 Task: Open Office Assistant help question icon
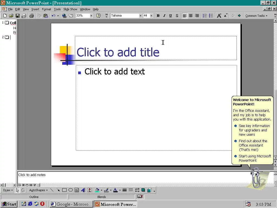click(x=98, y=16)
